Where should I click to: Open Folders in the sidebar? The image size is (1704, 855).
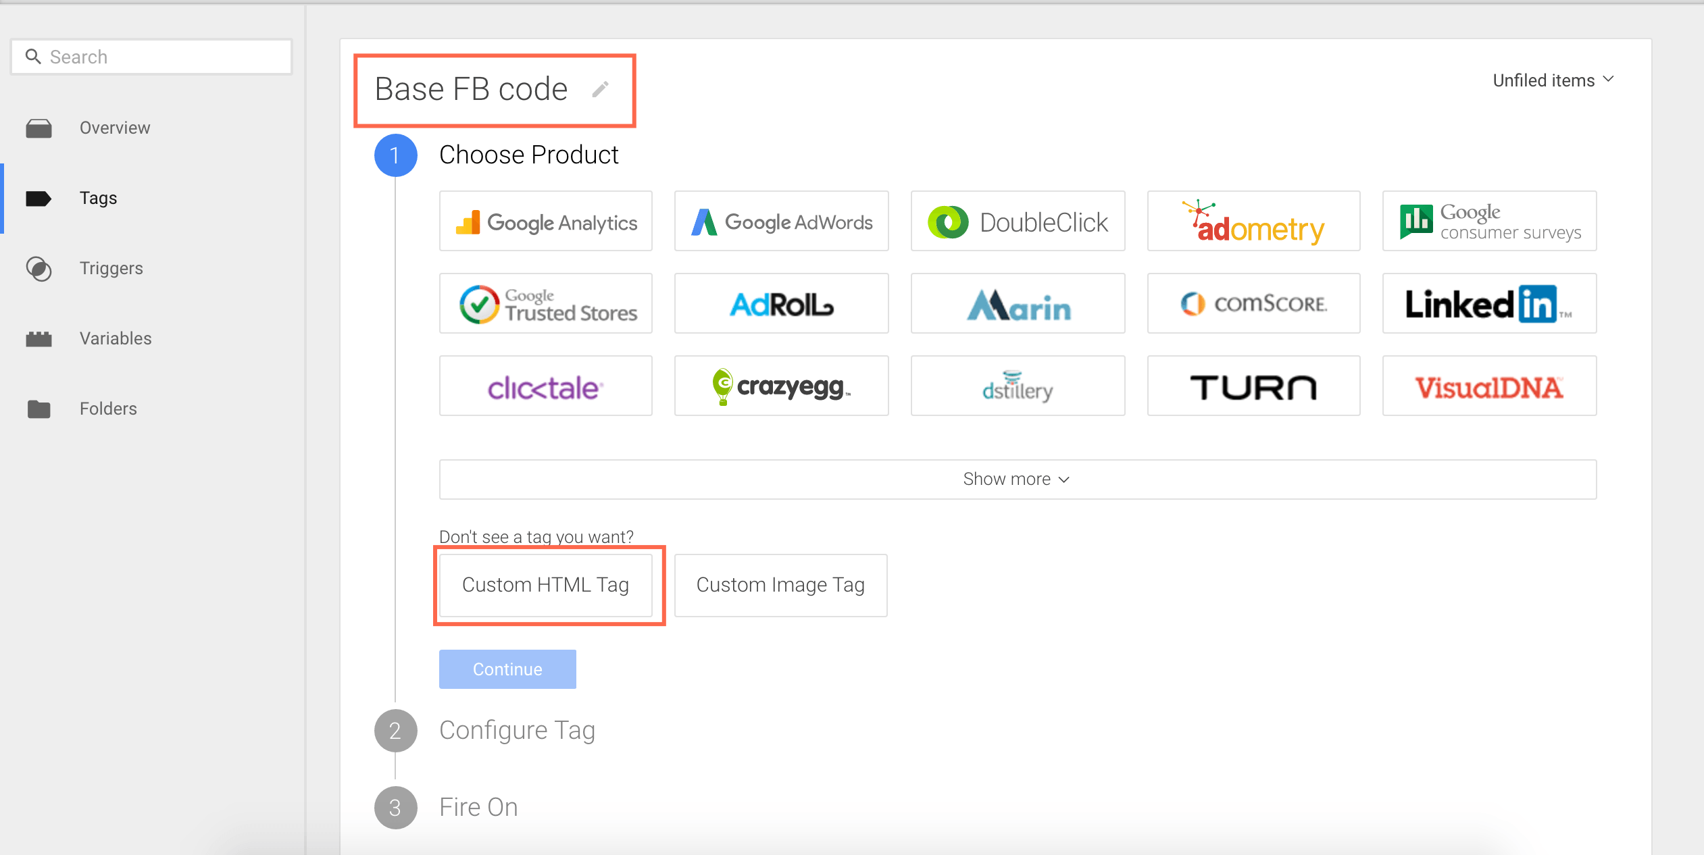(108, 409)
